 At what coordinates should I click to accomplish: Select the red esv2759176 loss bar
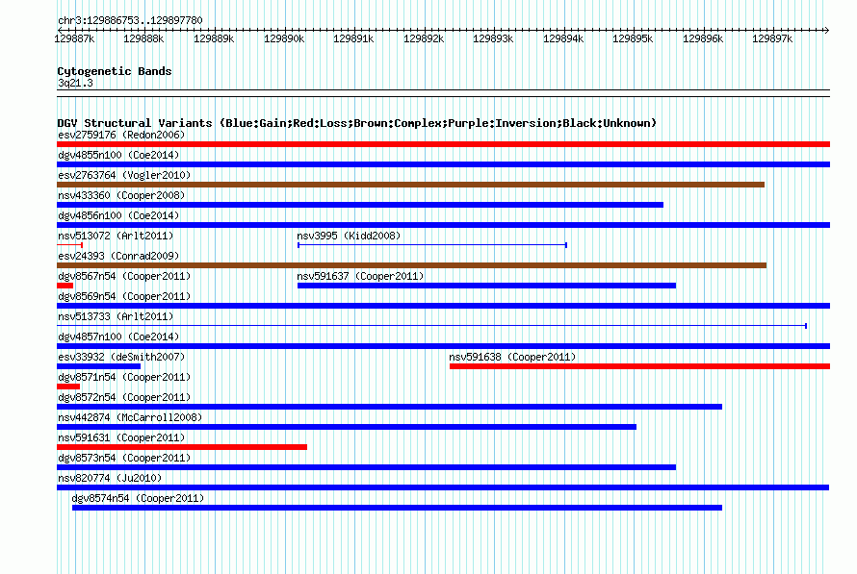tap(443, 144)
